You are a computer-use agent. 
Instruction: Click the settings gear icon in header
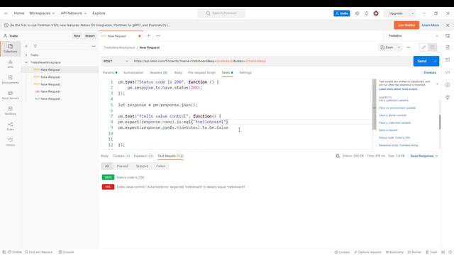pyautogui.click(x=358, y=13)
